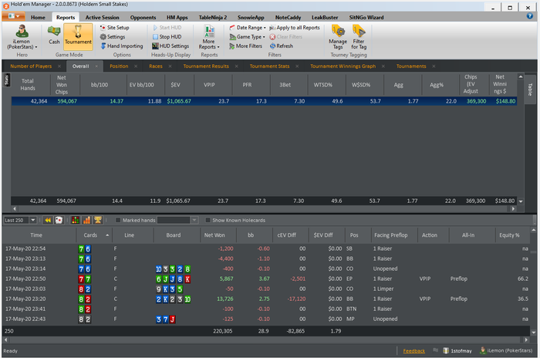Click the Feedback link
540x358 pixels.
(414, 351)
